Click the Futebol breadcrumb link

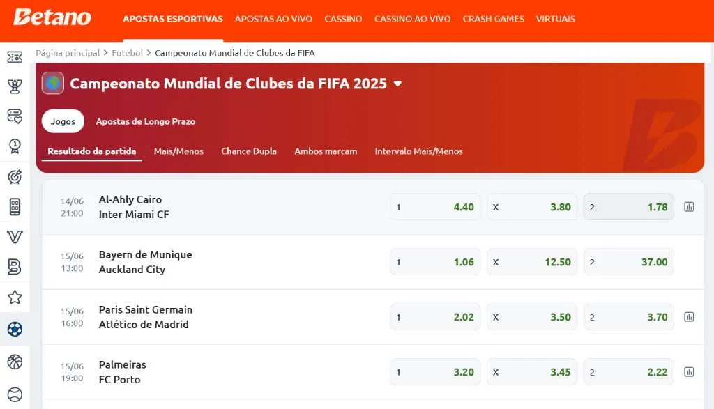tap(128, 53)
